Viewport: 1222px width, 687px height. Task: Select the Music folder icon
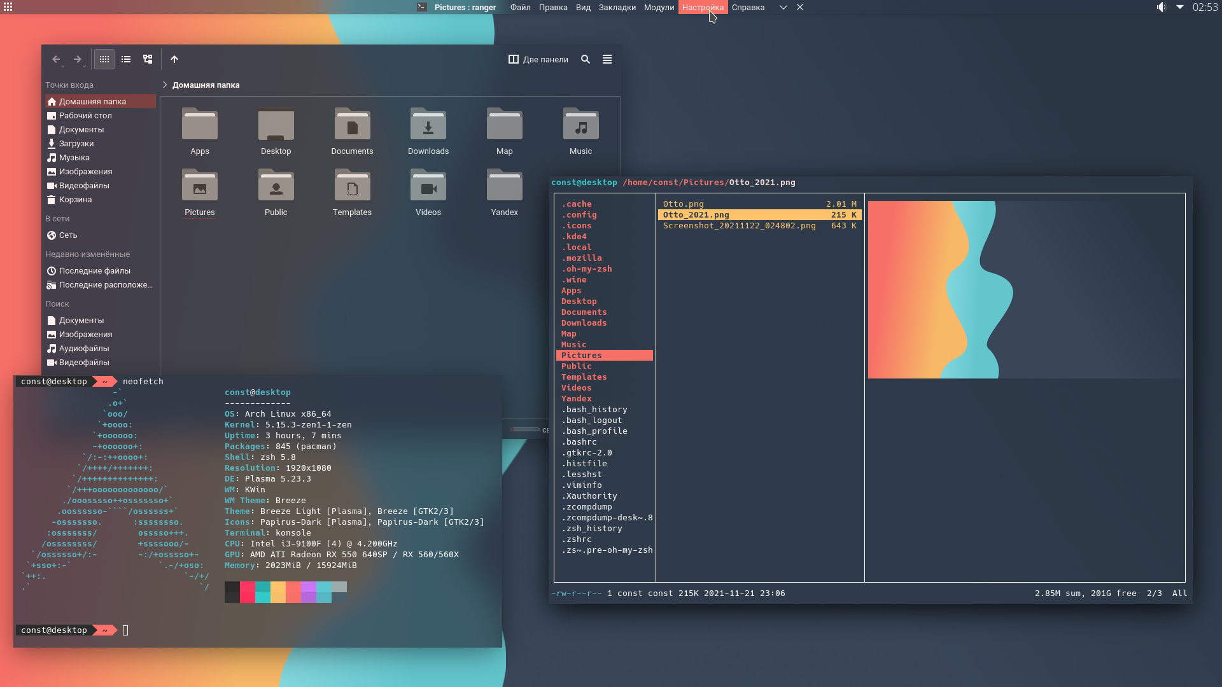pos(580,124)
